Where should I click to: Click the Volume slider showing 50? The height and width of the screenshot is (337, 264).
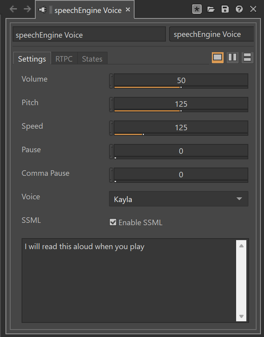181,81
